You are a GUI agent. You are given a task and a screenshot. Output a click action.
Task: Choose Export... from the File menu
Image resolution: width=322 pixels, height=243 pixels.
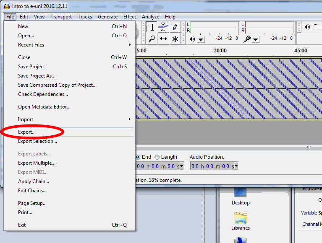tap(27, 132)
